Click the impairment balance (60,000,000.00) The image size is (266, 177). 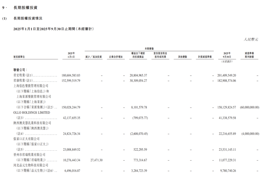point(249,107)
